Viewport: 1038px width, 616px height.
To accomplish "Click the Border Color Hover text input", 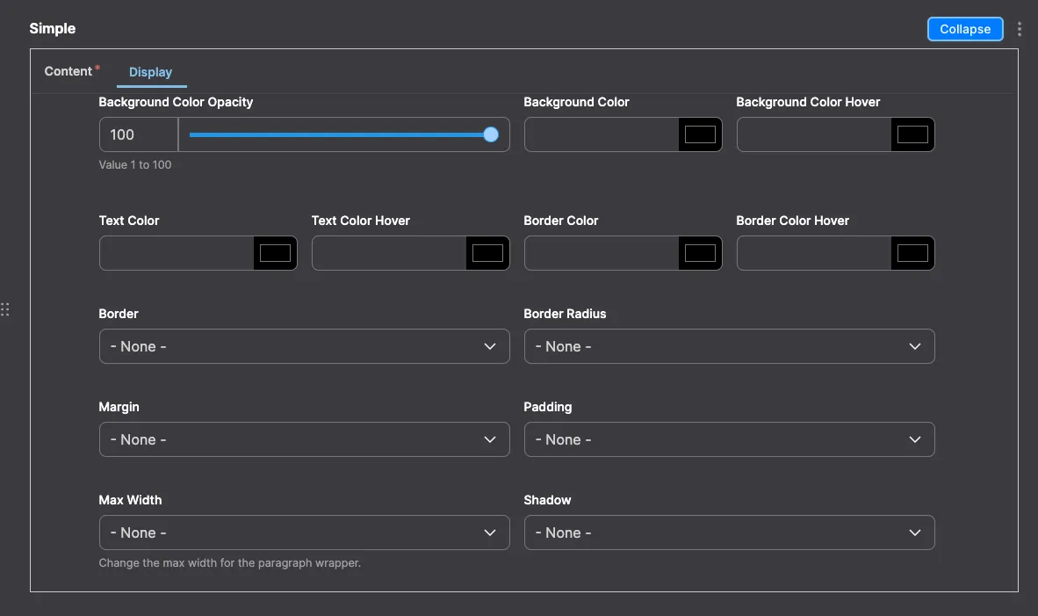I will [x=813, y=253].
